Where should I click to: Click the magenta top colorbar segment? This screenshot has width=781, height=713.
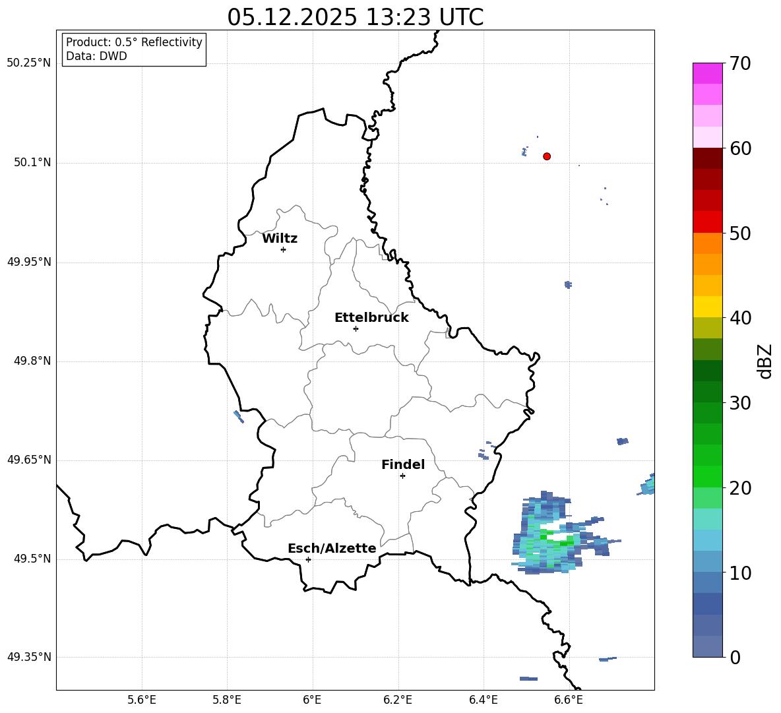click(707, 73)
